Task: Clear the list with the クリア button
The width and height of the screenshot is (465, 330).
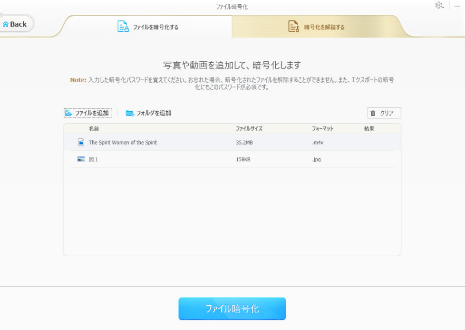Action: coord(384,113)
